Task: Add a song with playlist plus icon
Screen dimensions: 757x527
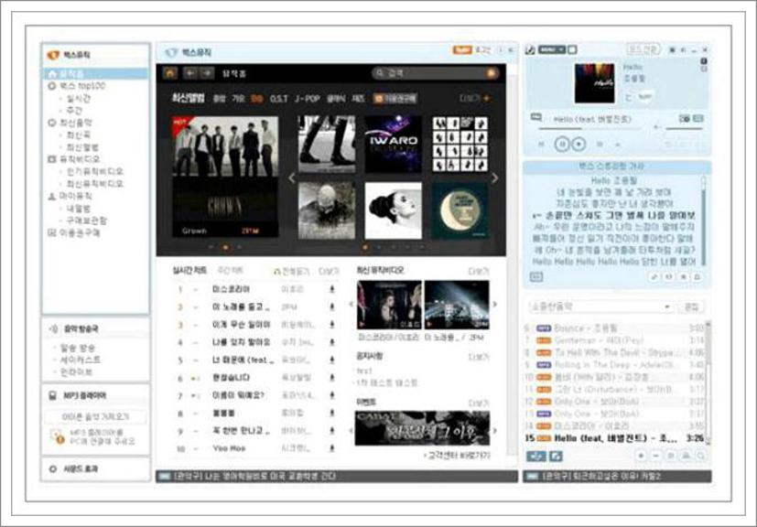Action: [x=641, y=456]
